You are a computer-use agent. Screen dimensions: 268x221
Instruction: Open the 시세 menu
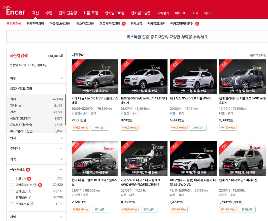point(195,13)
